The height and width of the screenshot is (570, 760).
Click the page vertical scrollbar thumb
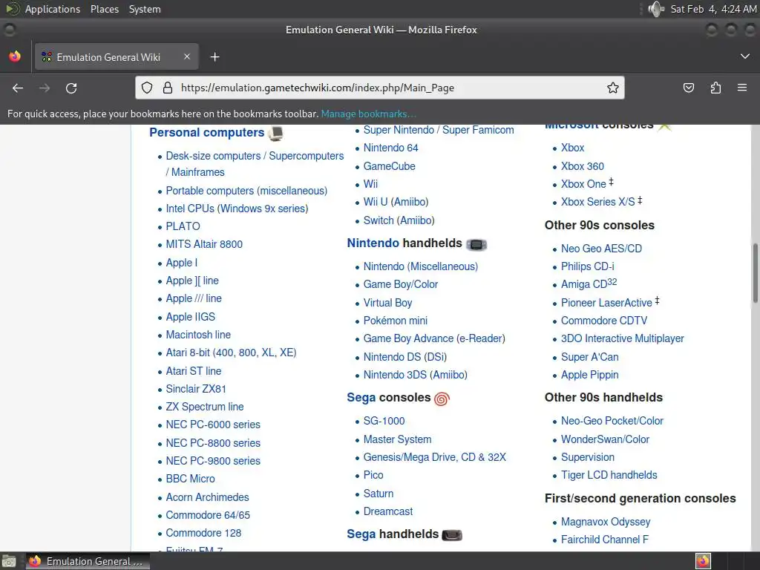pos(755,273)
